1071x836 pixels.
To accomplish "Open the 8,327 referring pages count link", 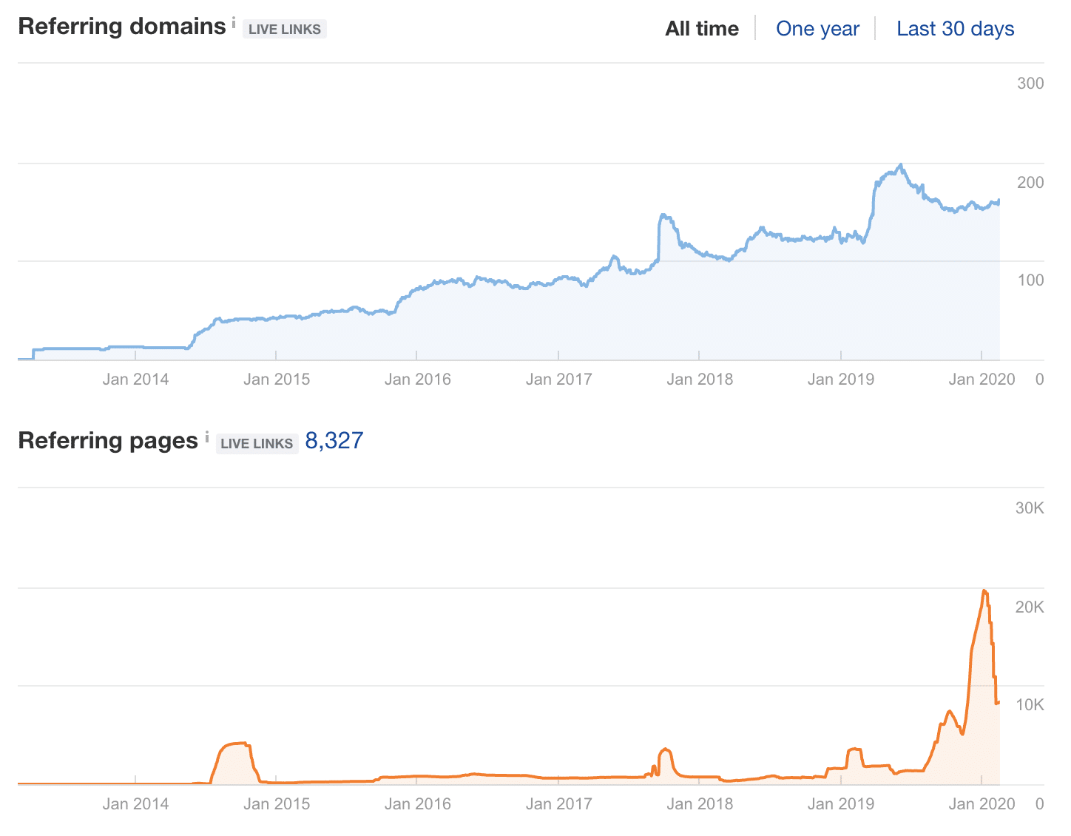I will point(334,441).
